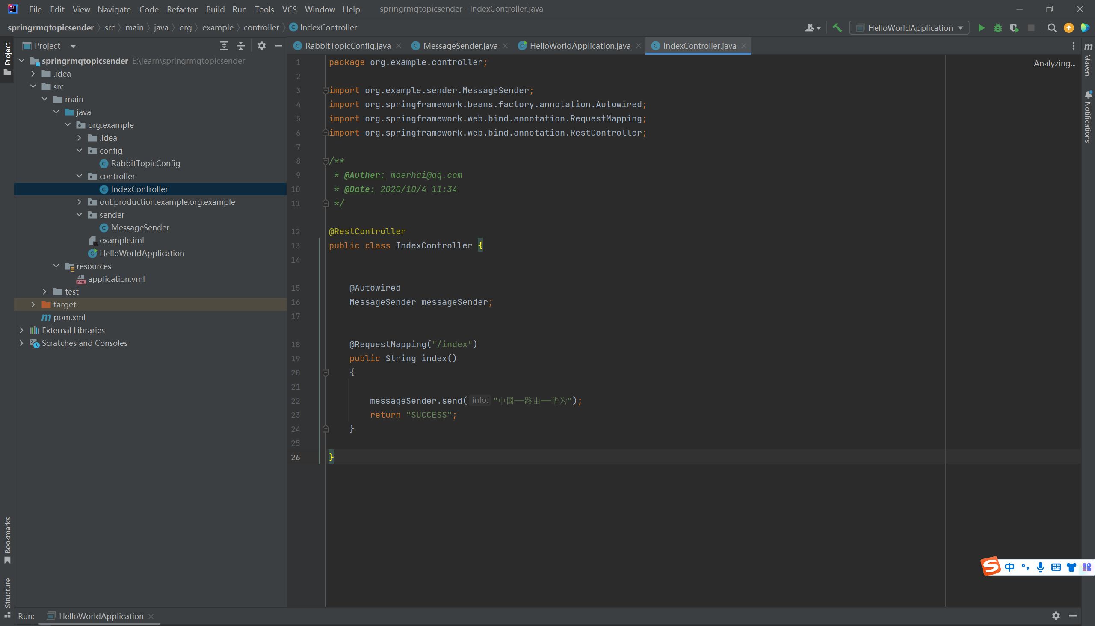Open the Run panel settings gear
The image size is (1095, 626).
pos(1056,616)
